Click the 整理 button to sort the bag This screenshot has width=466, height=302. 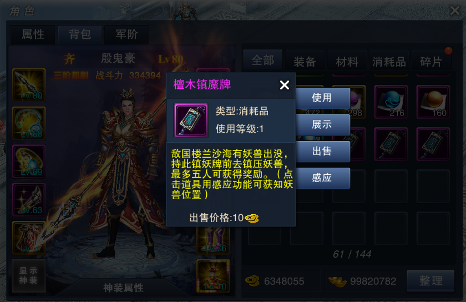430,280
